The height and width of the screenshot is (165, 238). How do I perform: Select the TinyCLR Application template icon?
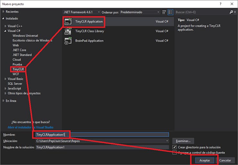tap(68, 22)
